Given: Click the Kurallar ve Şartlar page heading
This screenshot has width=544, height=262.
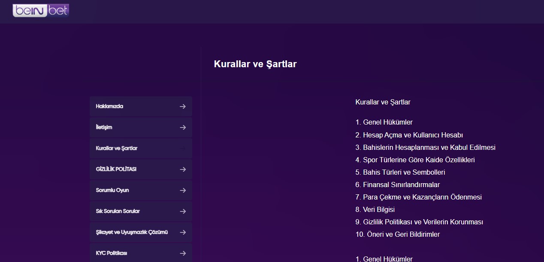Looking at the screenshot, I should pos(255,64).
